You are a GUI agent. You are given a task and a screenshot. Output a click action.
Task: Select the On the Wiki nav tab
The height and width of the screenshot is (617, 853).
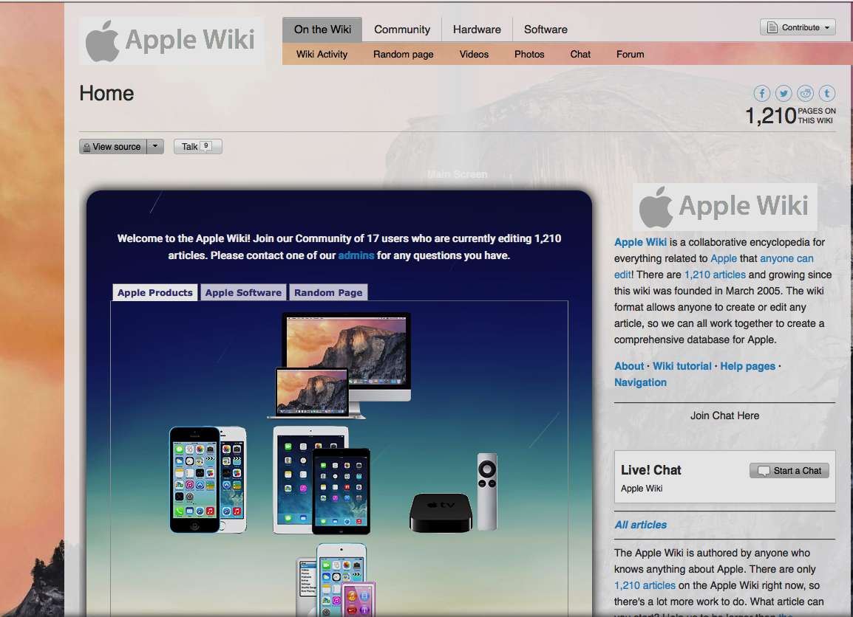click(322, 30)
